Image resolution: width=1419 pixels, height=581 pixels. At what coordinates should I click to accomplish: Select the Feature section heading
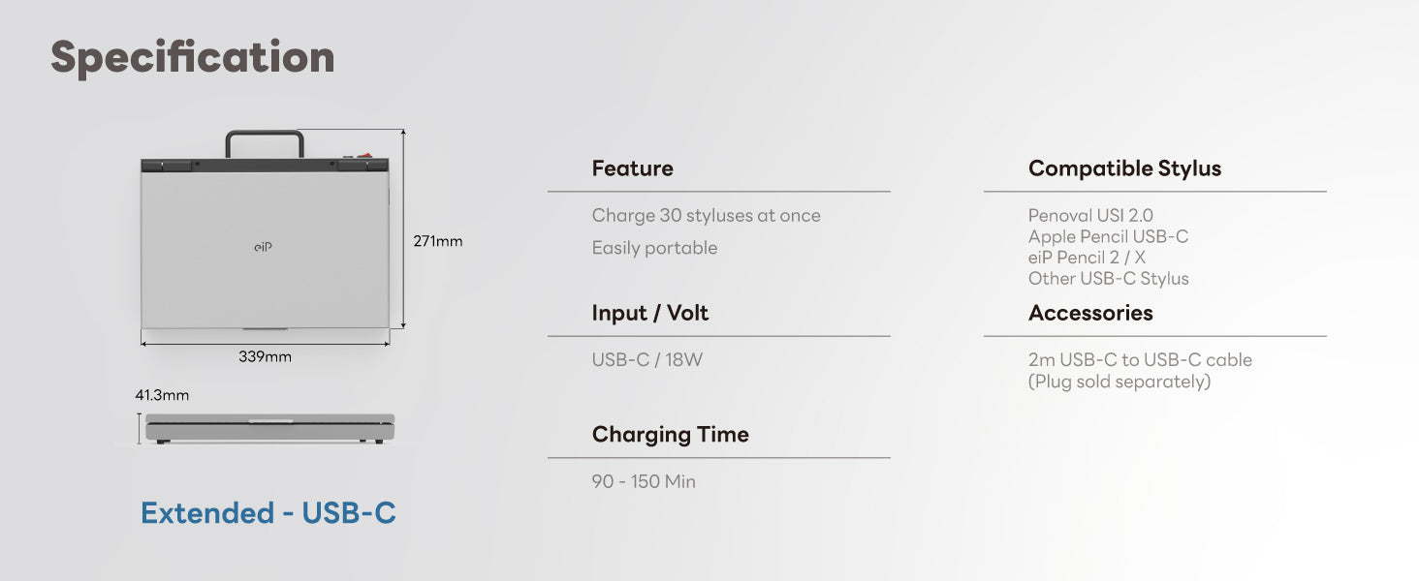tap(632, 168)
